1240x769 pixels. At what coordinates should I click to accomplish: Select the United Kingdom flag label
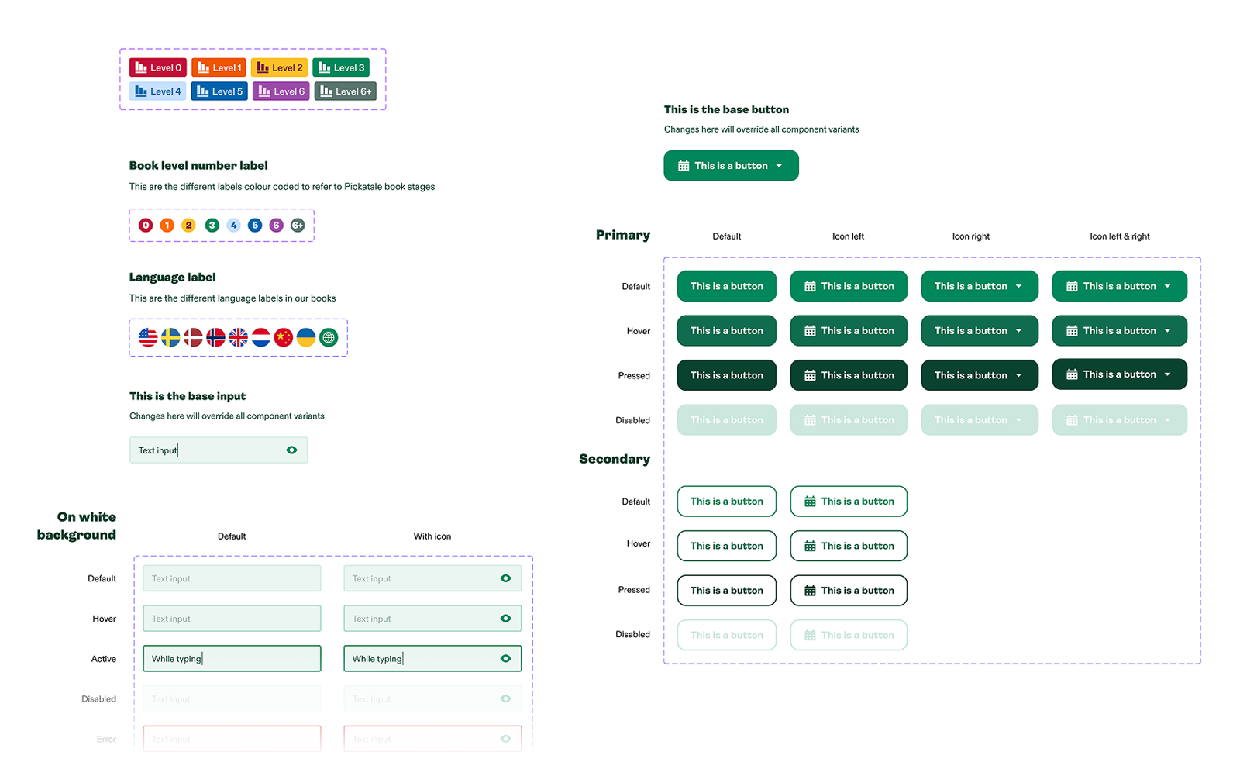(x=239, y=337)
